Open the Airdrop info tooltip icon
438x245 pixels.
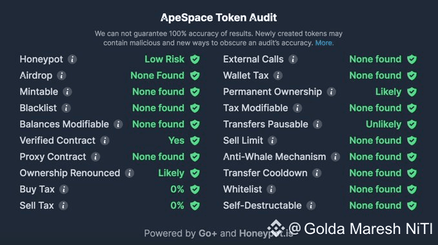pos(61,75)
